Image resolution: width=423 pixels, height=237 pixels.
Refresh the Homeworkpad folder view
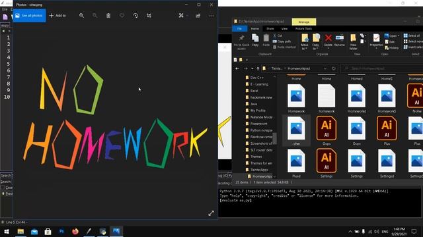pyautogui.click(x=334, y=68)
